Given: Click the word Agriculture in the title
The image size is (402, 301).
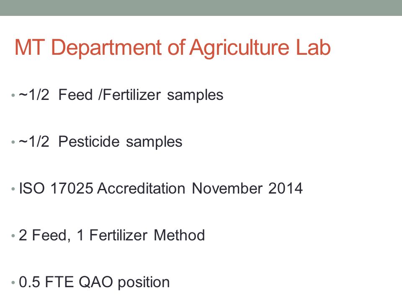Looking at the screenshot, I should [240, 48].
